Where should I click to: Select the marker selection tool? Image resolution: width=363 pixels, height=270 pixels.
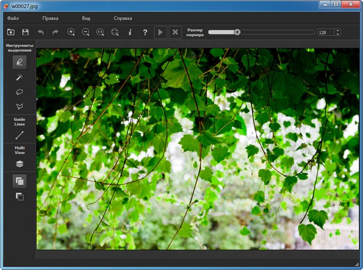coord(19,62)
